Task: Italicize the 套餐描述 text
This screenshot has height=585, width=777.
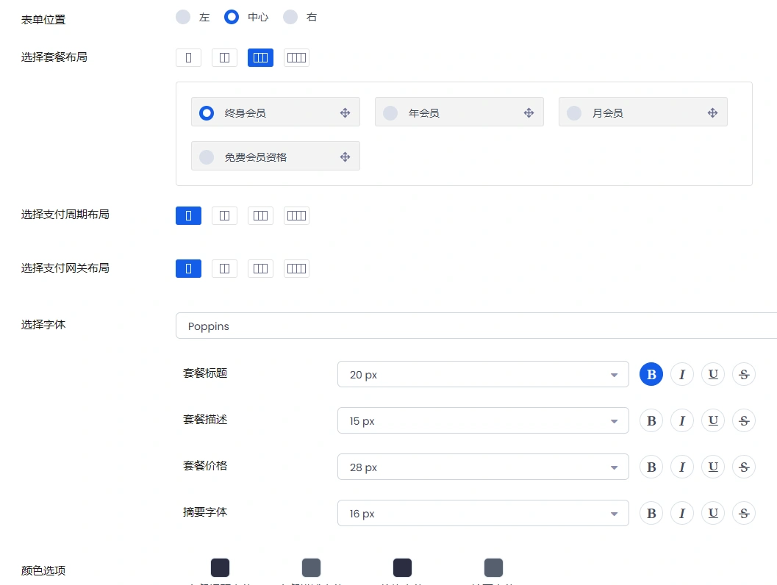Action: pyautogui.click(x=681, y=420)
